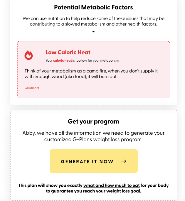Click the arrow icon inside Generate button
This screenshot has width=185, height=201.
pos(124,161)
